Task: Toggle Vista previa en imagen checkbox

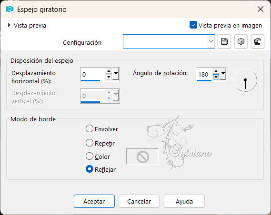Action: (193, 25)
